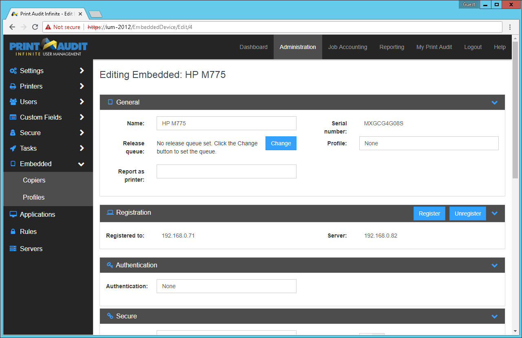Screen dimensions: 522x338
Task: Open the Chrome three-dot menu
Action: 510,27
